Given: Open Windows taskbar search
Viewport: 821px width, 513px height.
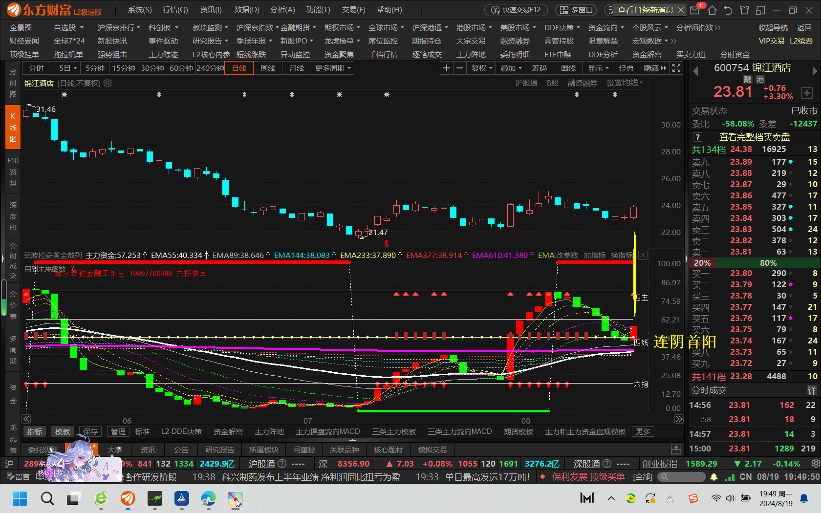Looking at the screenshot, I should 47,498.
